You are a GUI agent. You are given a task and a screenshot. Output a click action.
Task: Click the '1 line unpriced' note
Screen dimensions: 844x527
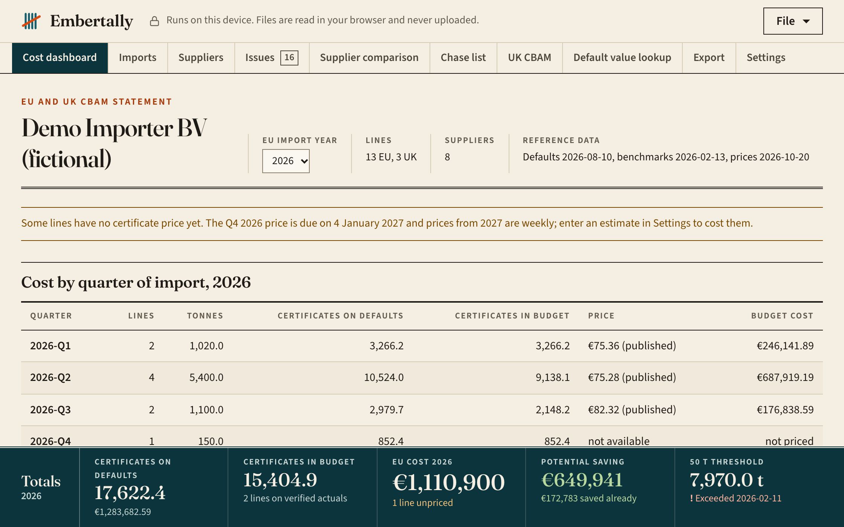tap(422, 503)
